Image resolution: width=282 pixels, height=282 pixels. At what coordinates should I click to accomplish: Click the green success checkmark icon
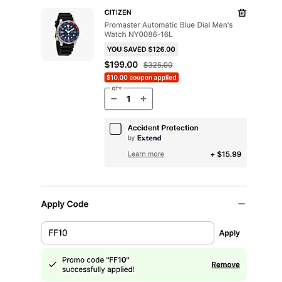click(53, 264)
